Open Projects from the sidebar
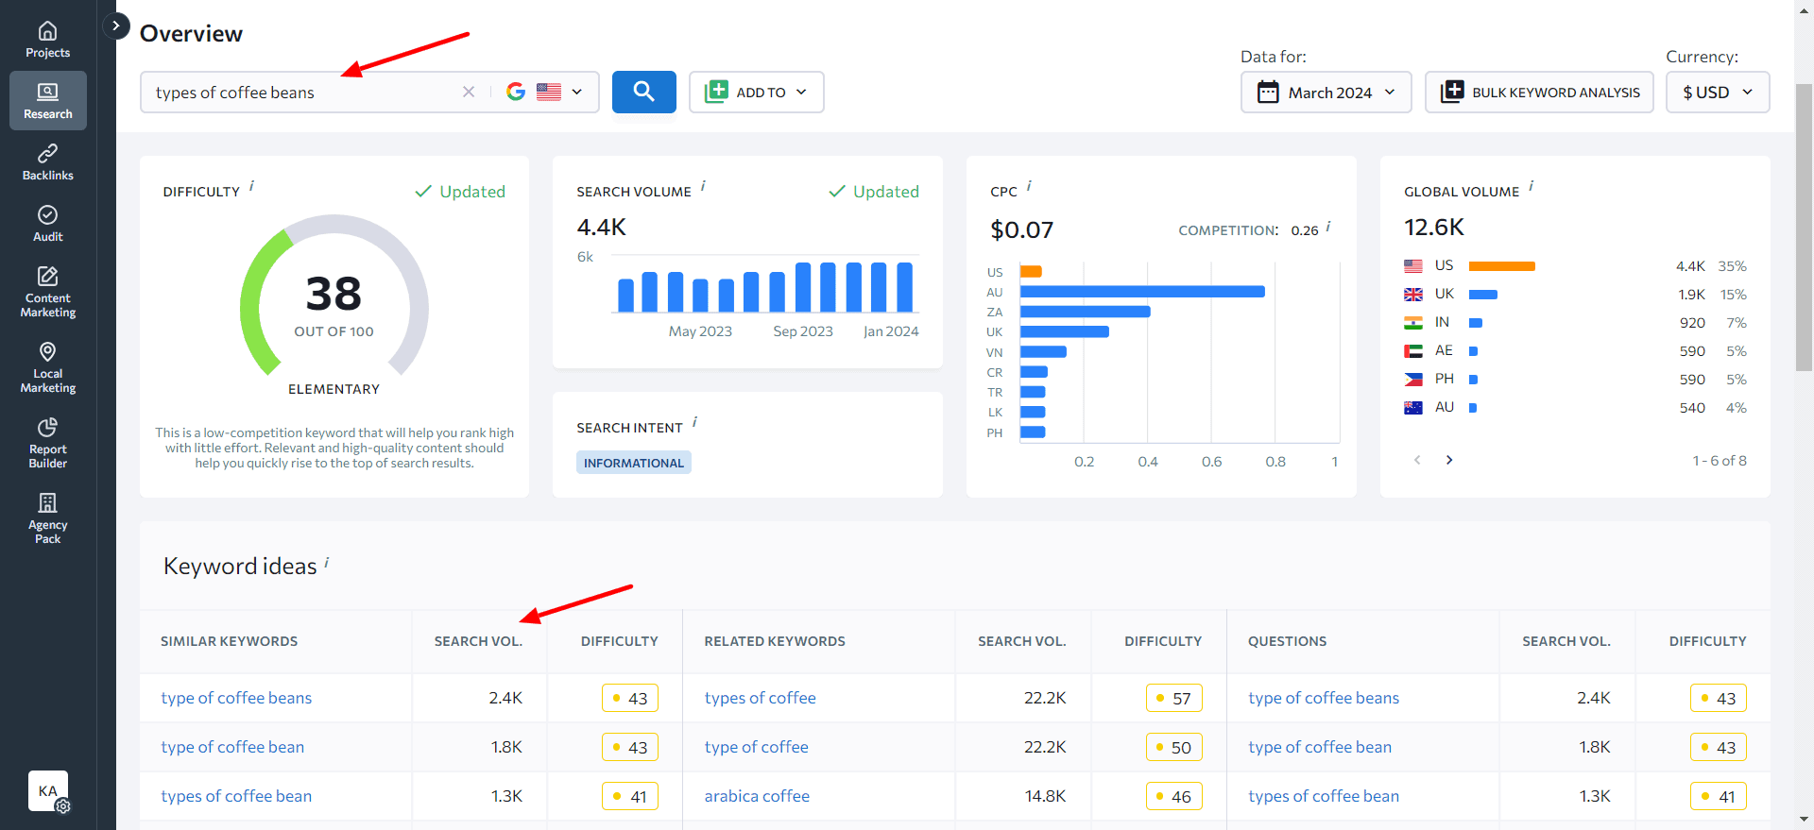The height and width of the screenshot is (830, 1814). (47, 40)
